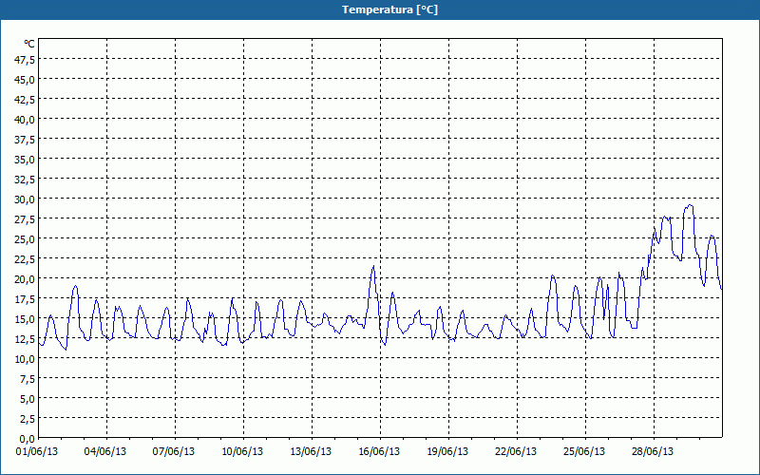
Task: Click the 07/06/13 date label
Action: click(x=174, y=452)
